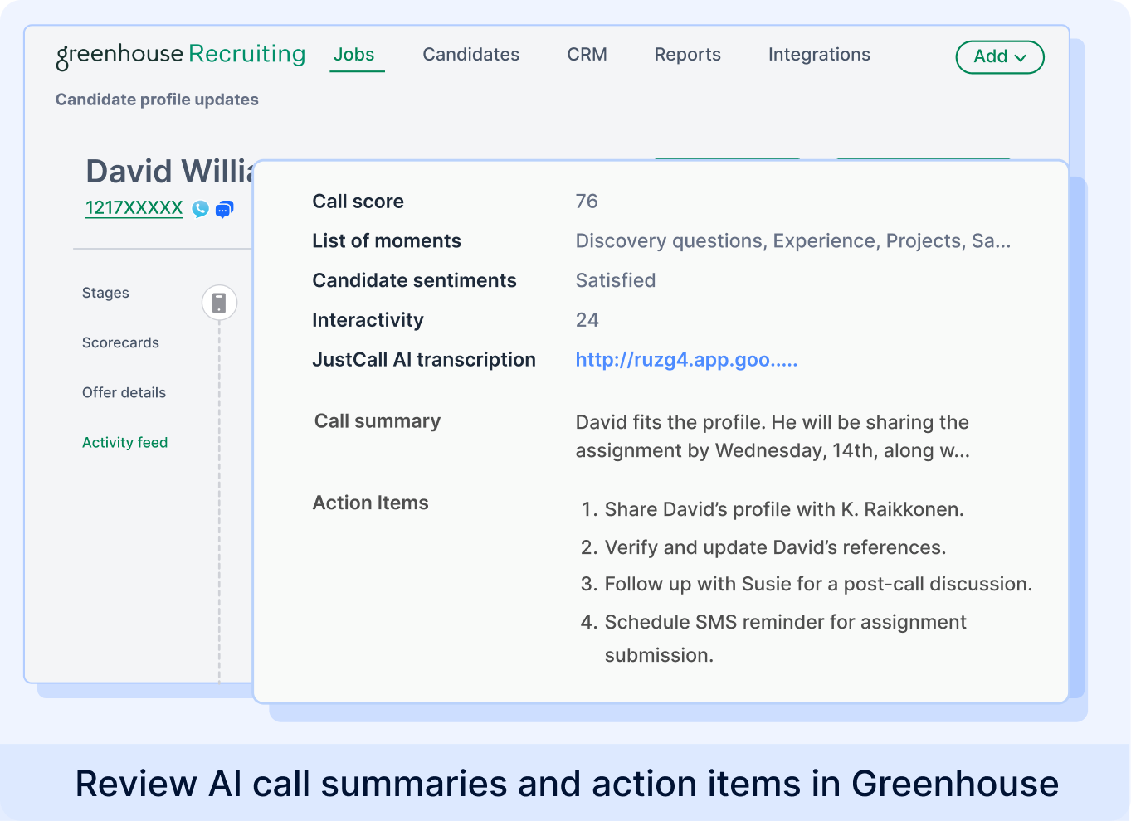Screen dimensions: 1131x821
Task: Open the Reports tab
Action: pos(687,55)
